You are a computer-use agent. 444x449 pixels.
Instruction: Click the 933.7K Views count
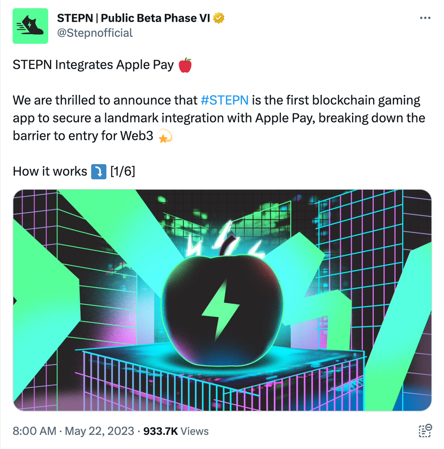[175, 431]
